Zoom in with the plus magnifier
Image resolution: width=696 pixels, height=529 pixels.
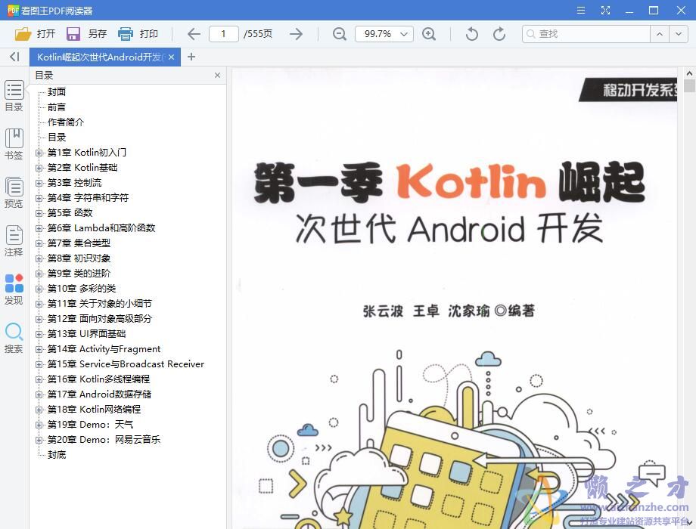click(x=429, y=34)
